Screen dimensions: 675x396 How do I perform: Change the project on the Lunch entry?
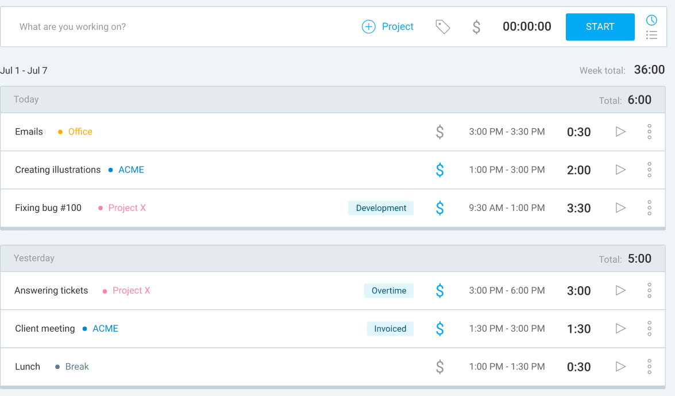(x=76, y=366)
